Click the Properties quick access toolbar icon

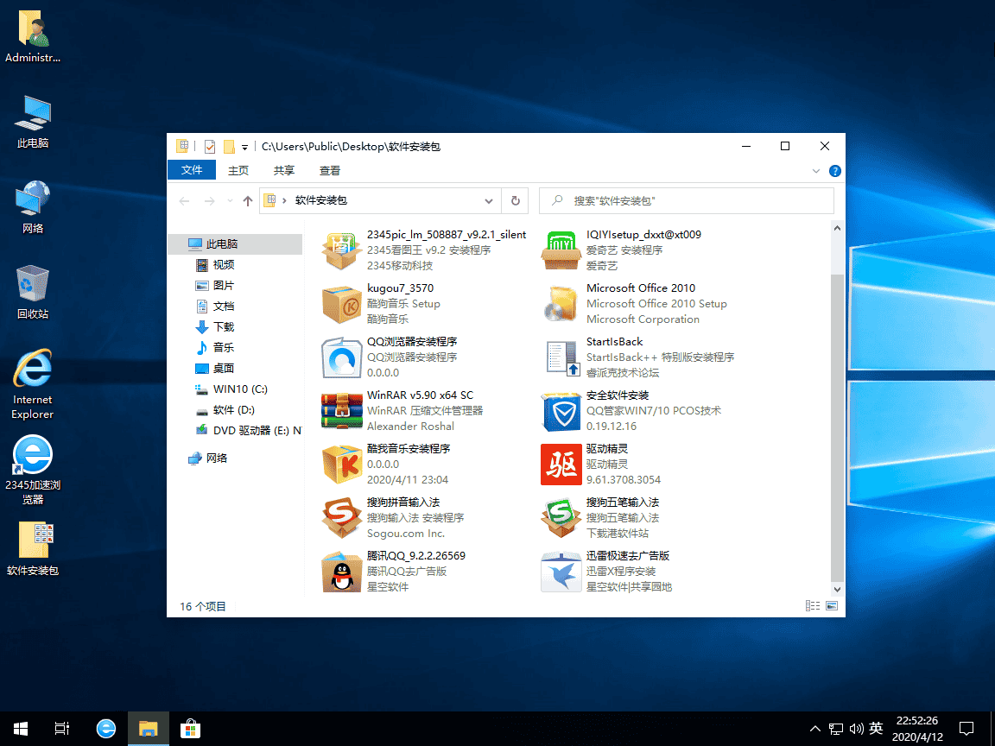(x=209, y=147)
